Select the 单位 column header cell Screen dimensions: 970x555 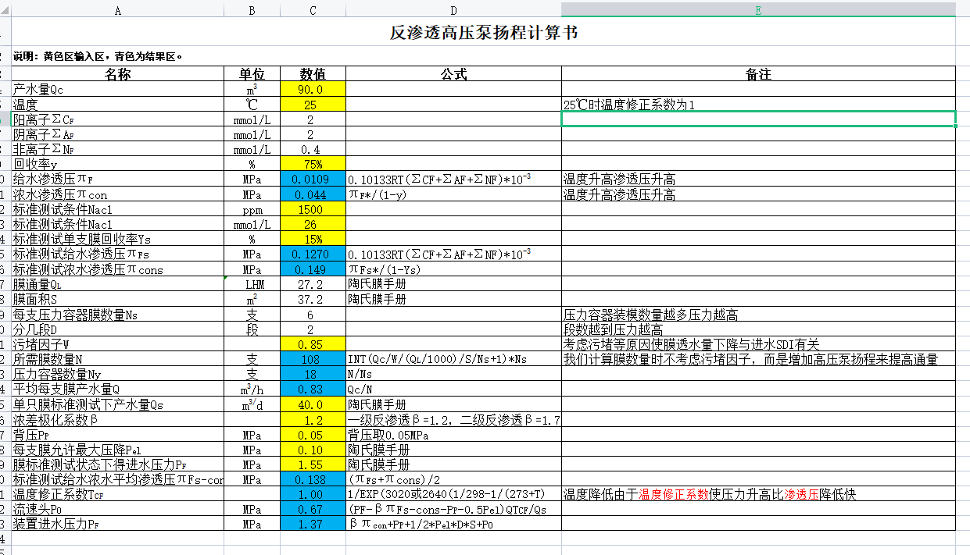click(252, 73)
